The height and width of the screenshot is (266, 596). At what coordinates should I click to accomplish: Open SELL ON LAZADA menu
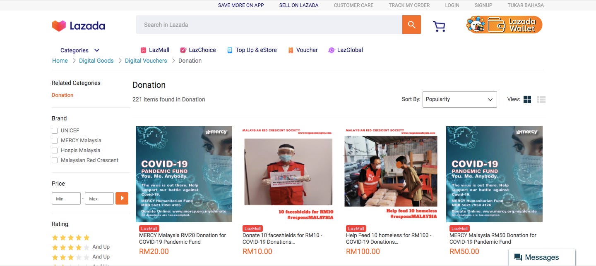(299, 5)
